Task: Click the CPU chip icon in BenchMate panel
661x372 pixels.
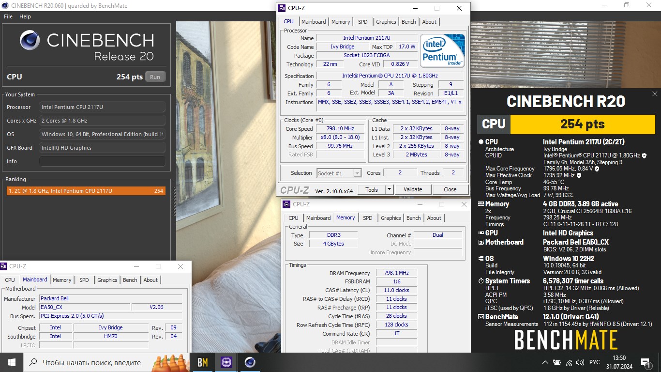Action: pyautogui.click(x=481, y=142)
